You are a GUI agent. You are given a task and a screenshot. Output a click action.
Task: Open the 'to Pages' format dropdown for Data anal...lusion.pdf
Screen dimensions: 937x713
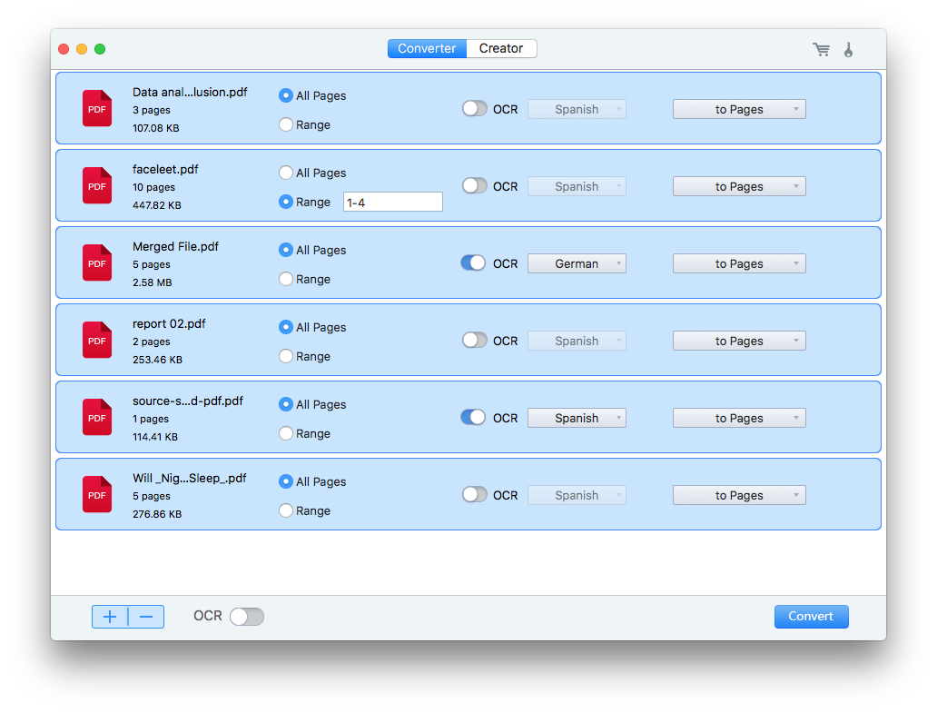[x=739, y=109]
